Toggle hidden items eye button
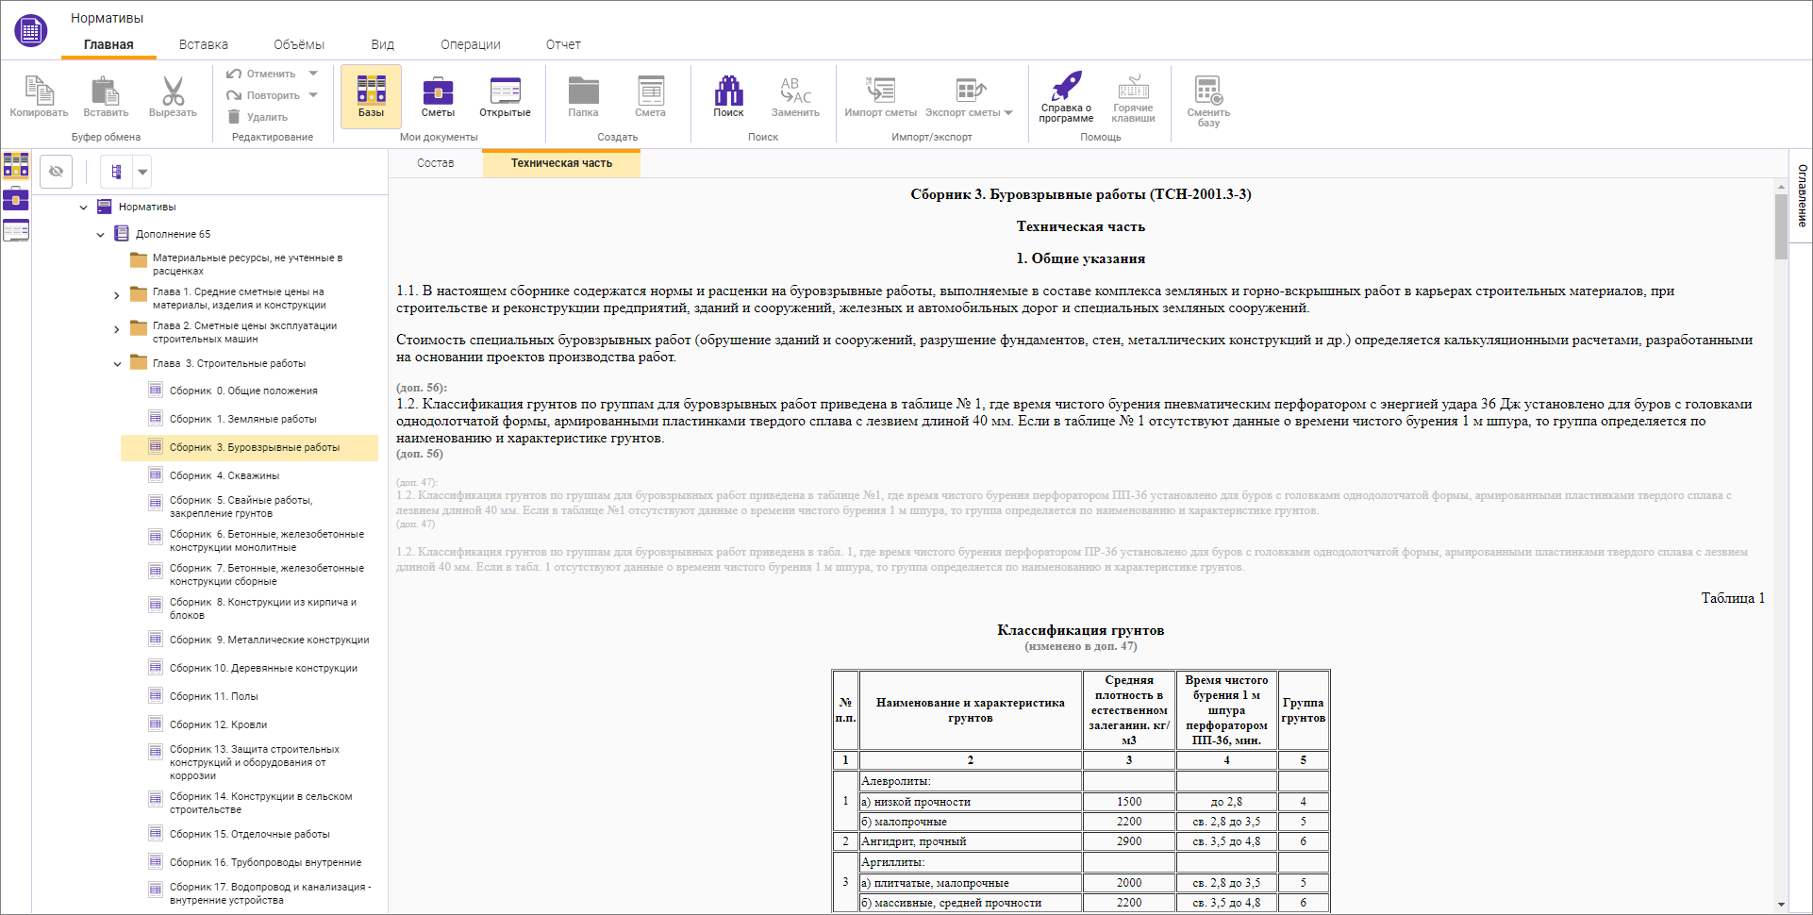The height and width of the screenshot is (915, 1813). click(57, 172)
